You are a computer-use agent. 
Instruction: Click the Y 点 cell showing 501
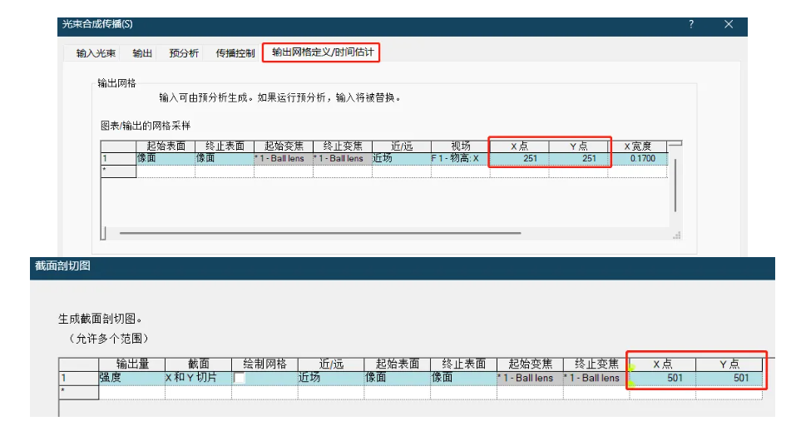[729, 378]
